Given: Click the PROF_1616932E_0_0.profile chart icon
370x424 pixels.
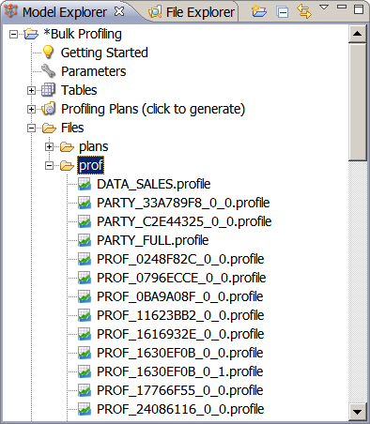Looking at the screenshot, I should coord(85,334).
